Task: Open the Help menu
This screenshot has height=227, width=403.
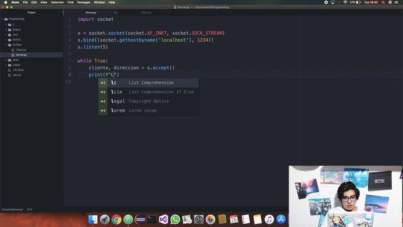Action: (112, 3)
